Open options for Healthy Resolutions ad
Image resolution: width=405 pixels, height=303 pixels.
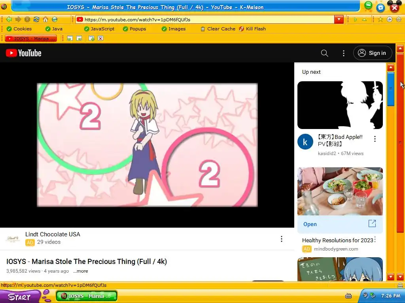click(x=375, y=239)
